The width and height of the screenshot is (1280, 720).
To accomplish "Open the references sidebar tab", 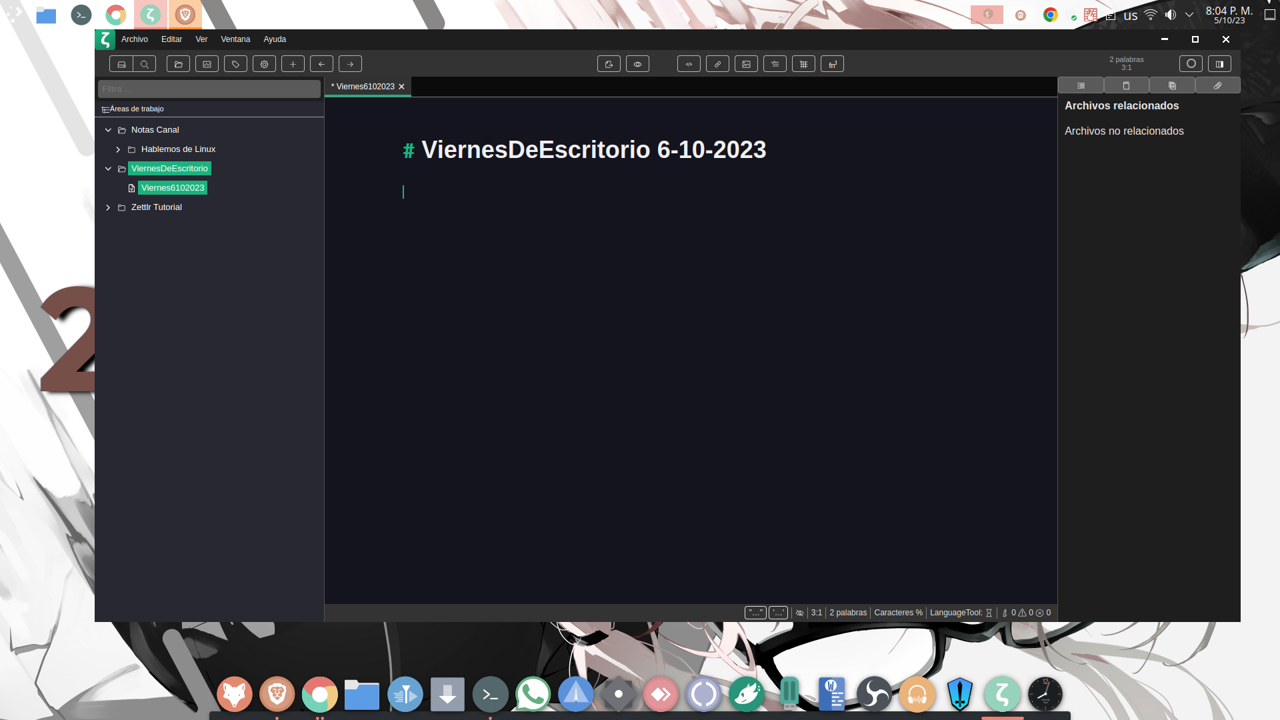I will [1126, 85].
